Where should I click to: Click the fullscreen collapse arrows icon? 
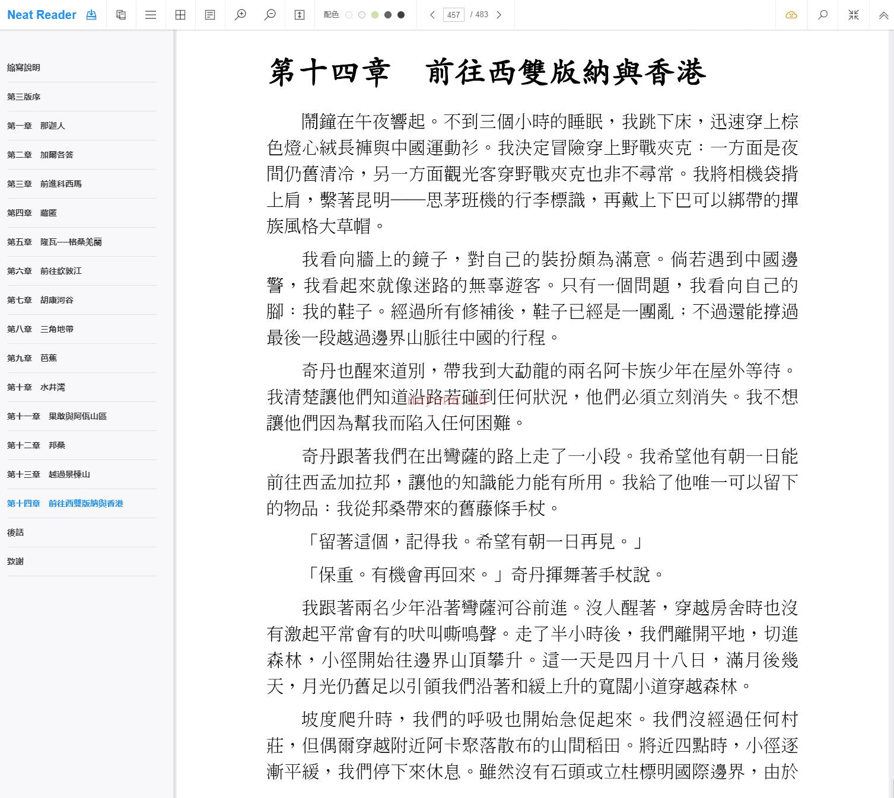tap(854, 15)
